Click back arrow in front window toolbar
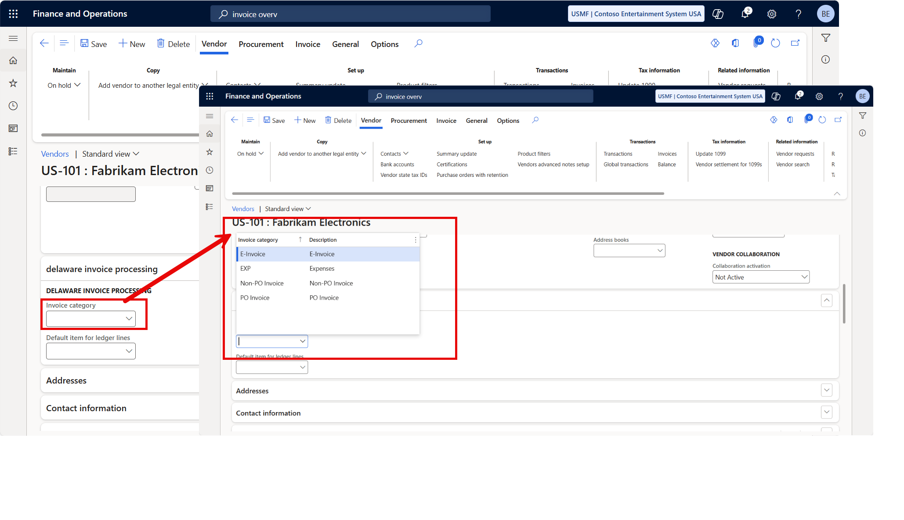This screenshot has width=904, height=520. pos(235,120)
